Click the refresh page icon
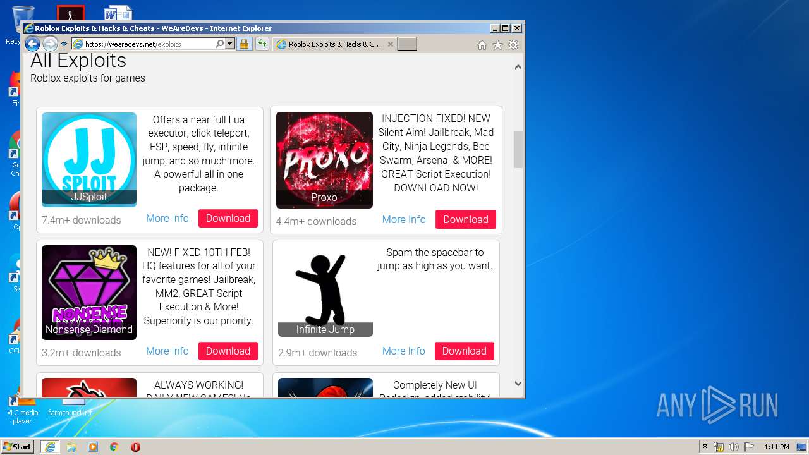Image resolution: width=809 pixels, height=455 pixels. point(262,44)
